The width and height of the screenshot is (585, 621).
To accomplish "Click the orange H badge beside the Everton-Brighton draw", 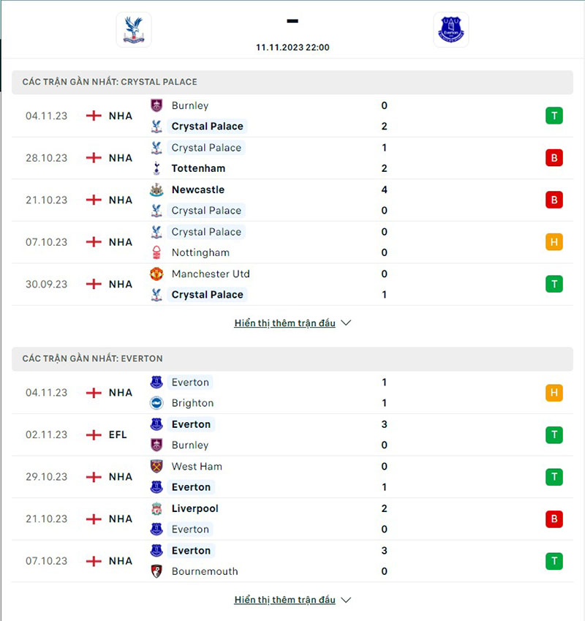I will (554, 392).
